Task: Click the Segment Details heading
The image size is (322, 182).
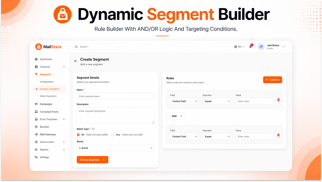Action: click(88, 78)
